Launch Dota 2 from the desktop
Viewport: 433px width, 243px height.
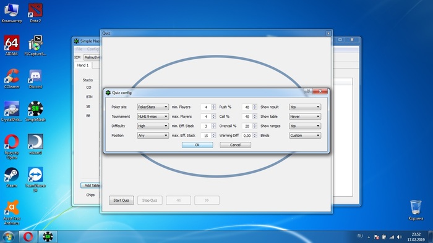click(x=35, y=13)
